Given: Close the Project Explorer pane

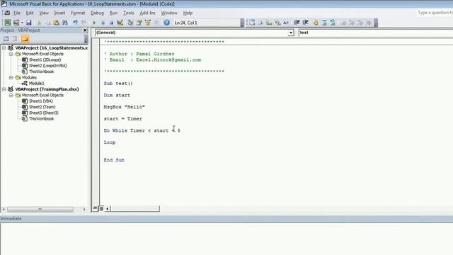Looking at the screenshot, I should tap(85, 30).
